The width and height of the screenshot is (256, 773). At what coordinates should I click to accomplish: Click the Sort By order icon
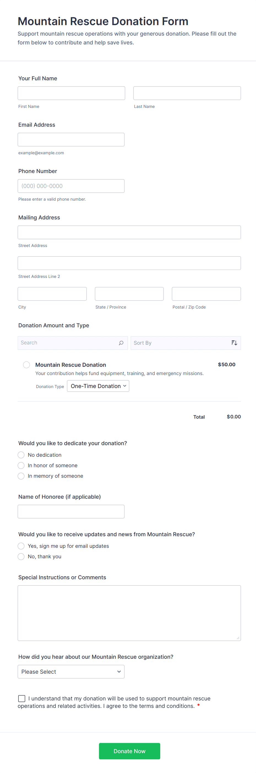point(234,343)
